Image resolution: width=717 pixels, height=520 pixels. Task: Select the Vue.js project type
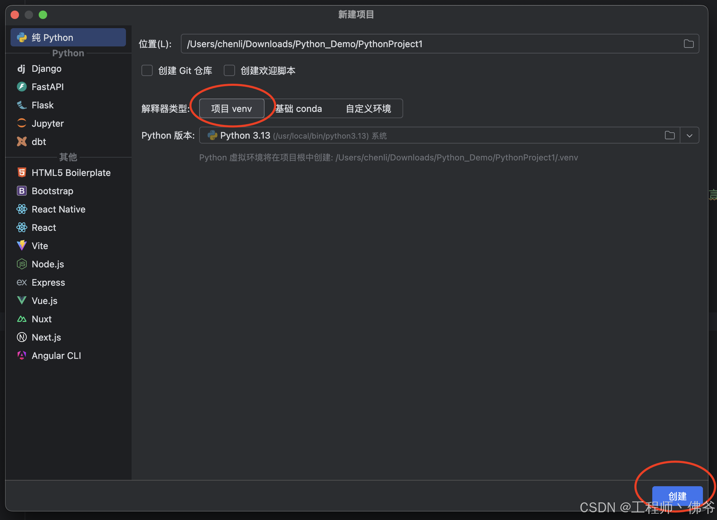coord(44,301)
